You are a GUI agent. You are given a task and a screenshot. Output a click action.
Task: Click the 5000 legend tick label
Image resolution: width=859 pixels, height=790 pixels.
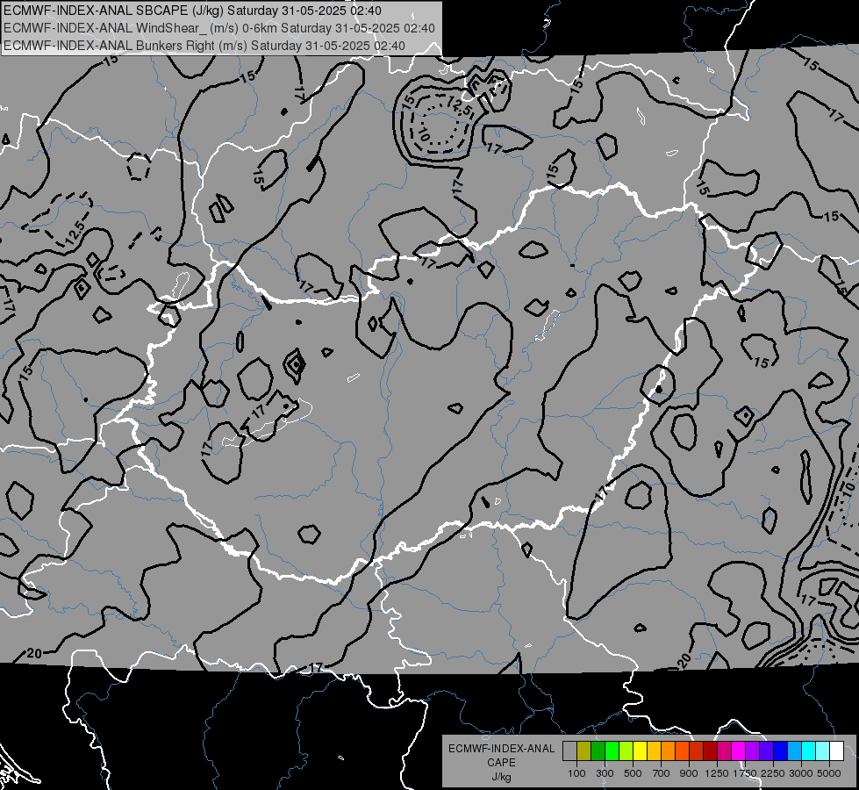coord(829,773)
